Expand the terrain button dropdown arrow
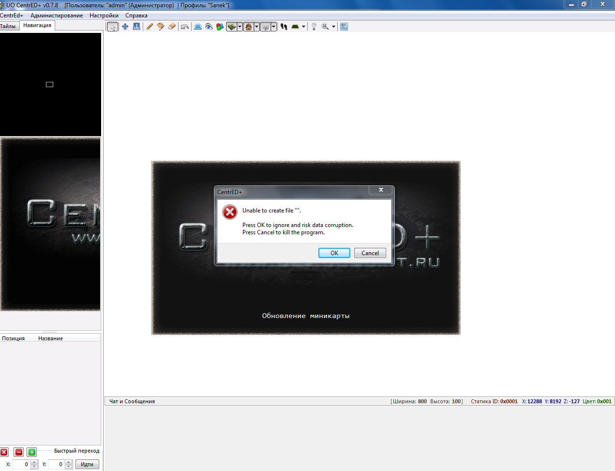 [x=240, y=27]
